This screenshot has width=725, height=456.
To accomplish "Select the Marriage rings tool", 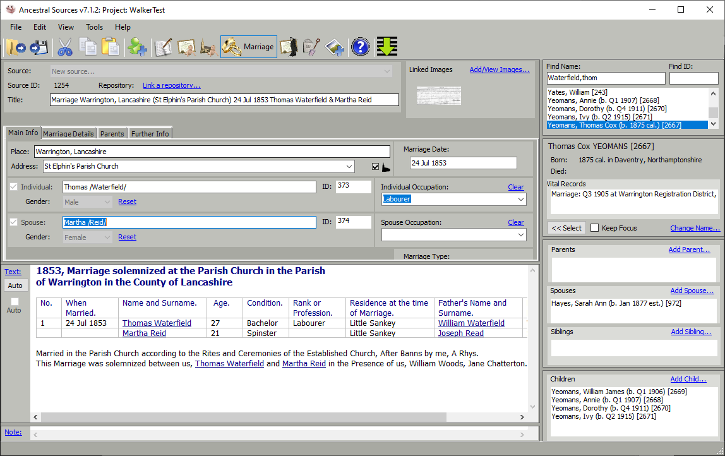I will click(232, 46).
